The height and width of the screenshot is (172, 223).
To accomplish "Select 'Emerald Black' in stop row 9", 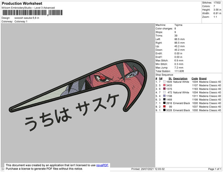I will pyautogui.click(x=181, y=110).
